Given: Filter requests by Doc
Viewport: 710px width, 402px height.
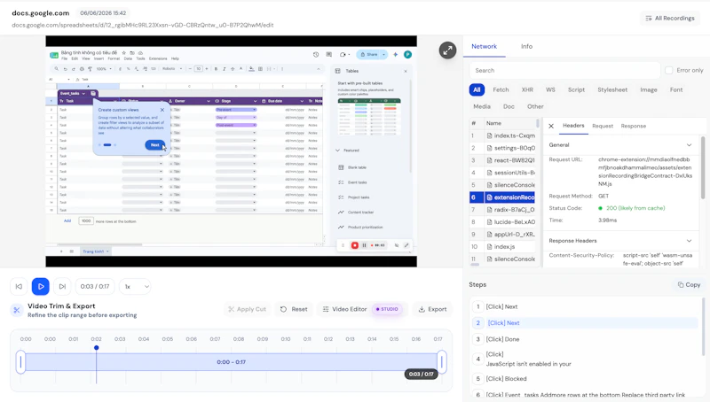Looking at the screenshot, I should click(x=509, y=106).
